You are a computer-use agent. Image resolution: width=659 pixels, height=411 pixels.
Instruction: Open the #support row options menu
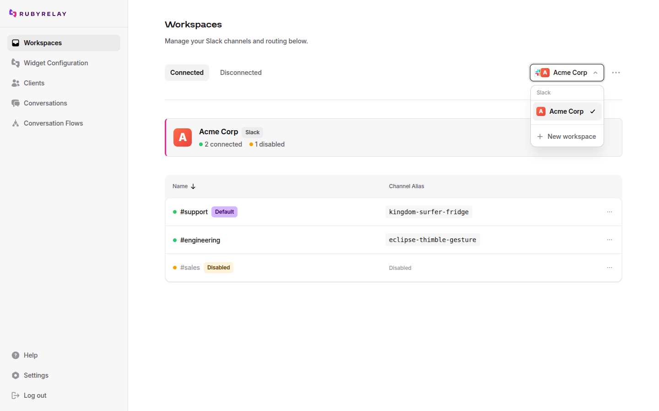[610, 212]
